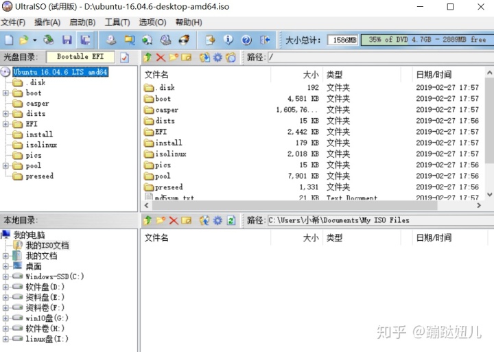Click the Extract files icon in the image toolbar
Screen dimensions: 494x352
[x=204, y=58]
